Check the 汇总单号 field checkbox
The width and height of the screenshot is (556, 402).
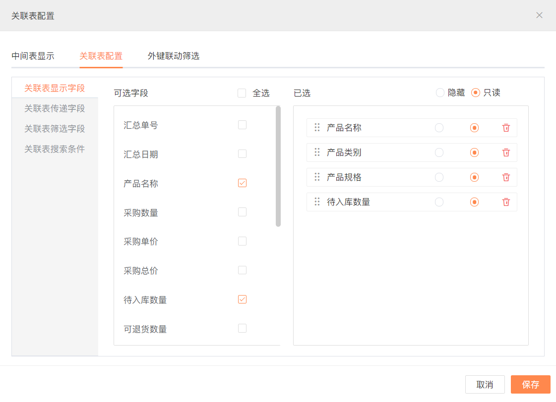tap(242, 125)
